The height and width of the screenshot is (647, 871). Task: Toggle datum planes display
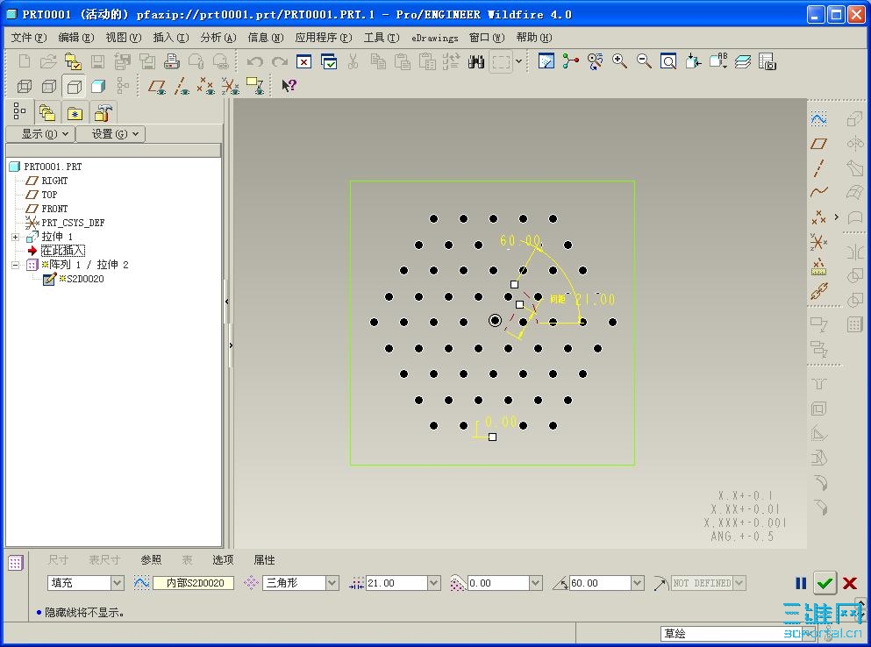(x=157, y=86)
